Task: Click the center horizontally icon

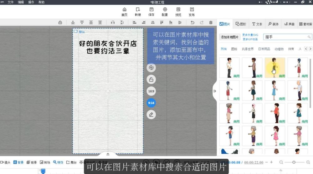Action: (x=153, y=22)
